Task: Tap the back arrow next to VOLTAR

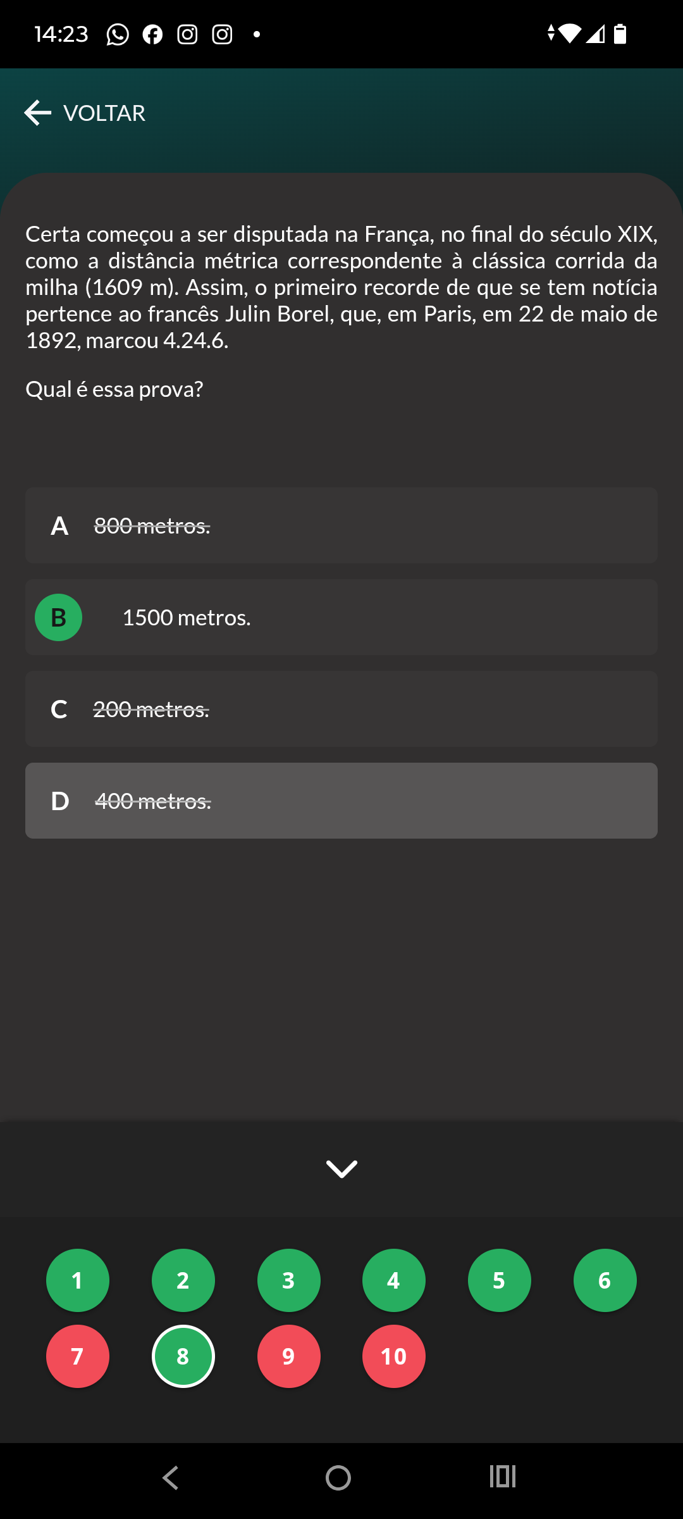Action: pos(38,113)
